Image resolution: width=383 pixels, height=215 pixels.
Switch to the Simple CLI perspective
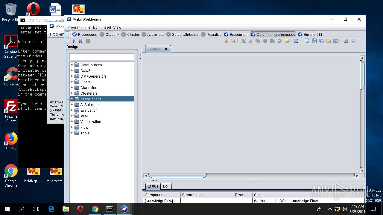[x=310, y=34]
